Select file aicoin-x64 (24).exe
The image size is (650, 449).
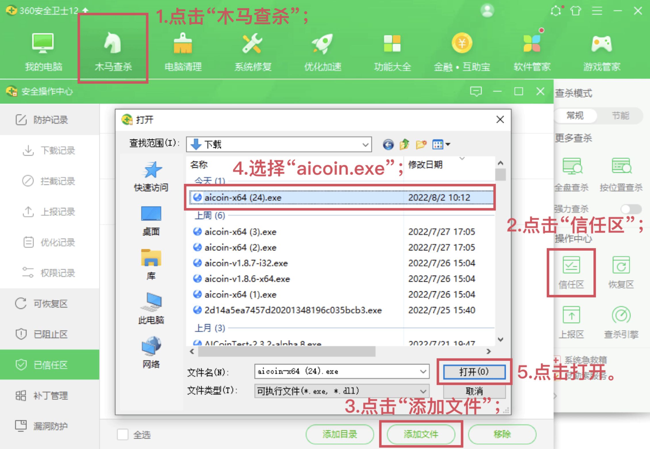point(341,197)
